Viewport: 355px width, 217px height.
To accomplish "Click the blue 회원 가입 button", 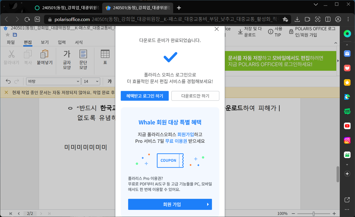I will click(x=170, y=204).
